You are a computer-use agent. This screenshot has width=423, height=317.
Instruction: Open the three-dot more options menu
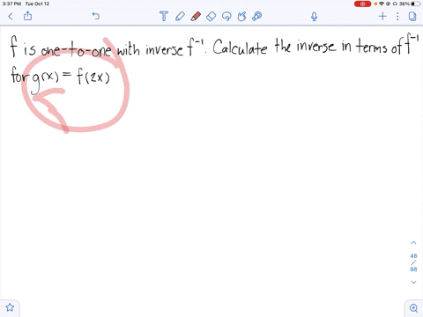[x=397, y=16]
